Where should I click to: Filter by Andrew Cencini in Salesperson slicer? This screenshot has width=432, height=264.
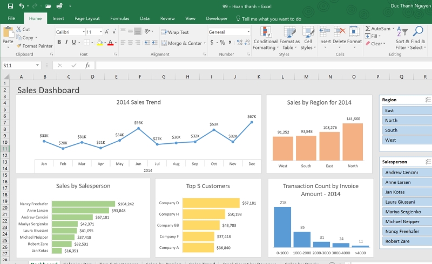407,172
